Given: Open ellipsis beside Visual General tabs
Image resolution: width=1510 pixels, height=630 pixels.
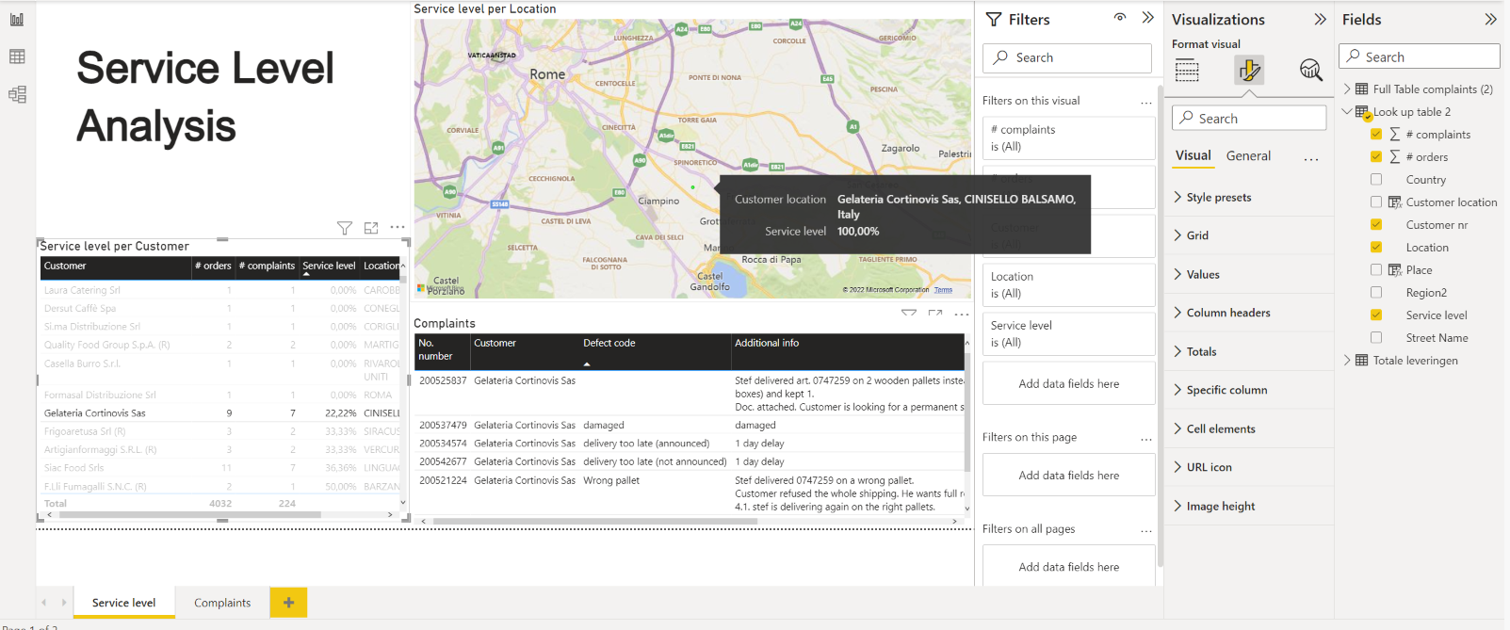Looking at the screenshot, I should (x=1311, y=157).
